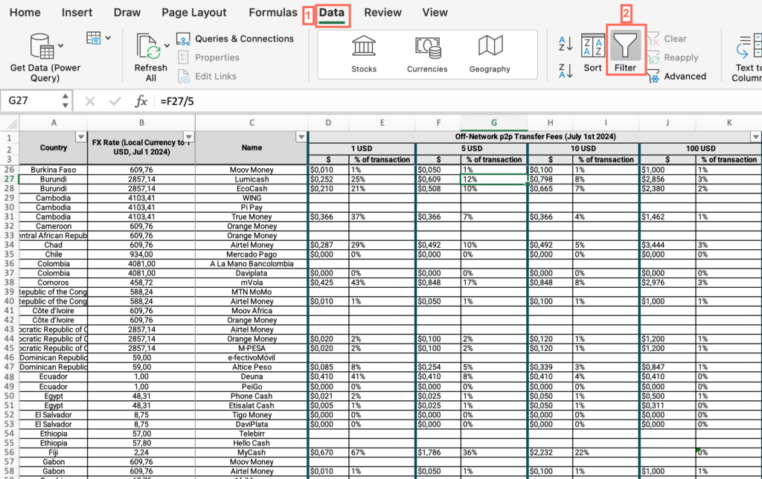Click the select-all corner of the sheet

10,123
